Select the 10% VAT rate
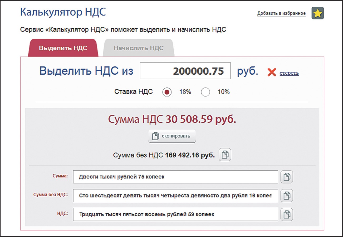Screen dimensions: 343x237 pyautogui.click(x=205, y=92)
